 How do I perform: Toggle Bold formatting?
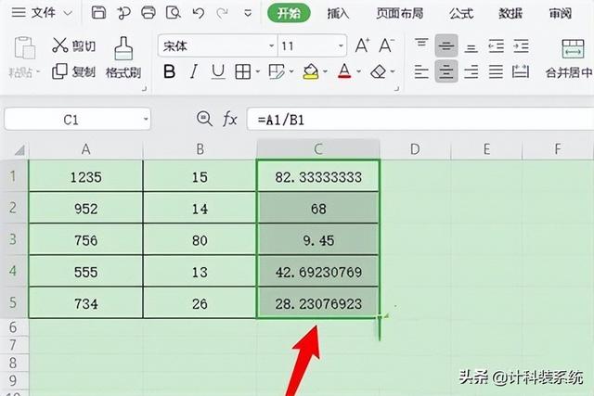click(x=169, y=71)
